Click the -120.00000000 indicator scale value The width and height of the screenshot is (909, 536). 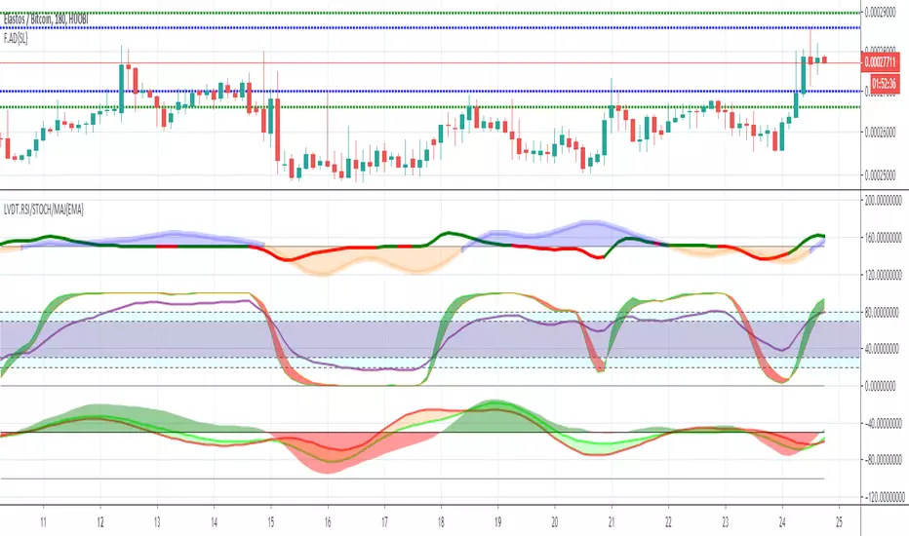tap(884, 497)
